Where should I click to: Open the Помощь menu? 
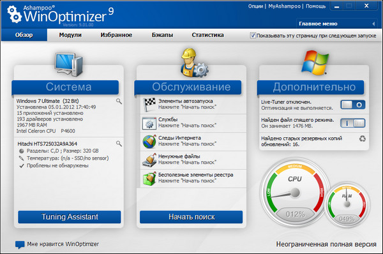[x=315, y=6]
